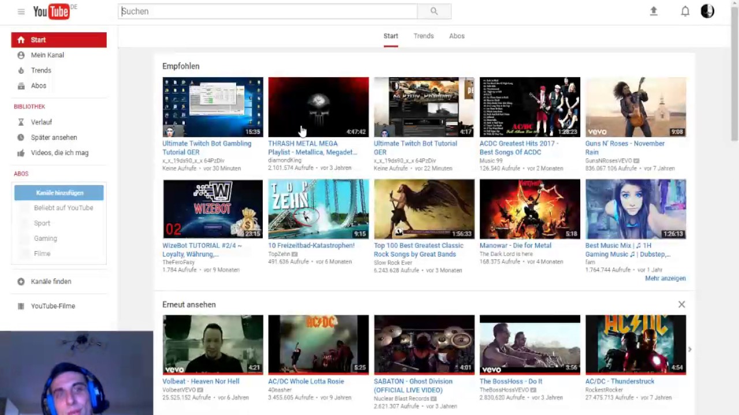Click the film icon beside YouTube-Filme
Image resolution: width=739 pixels, height=415 pixels.
[21, 306]
